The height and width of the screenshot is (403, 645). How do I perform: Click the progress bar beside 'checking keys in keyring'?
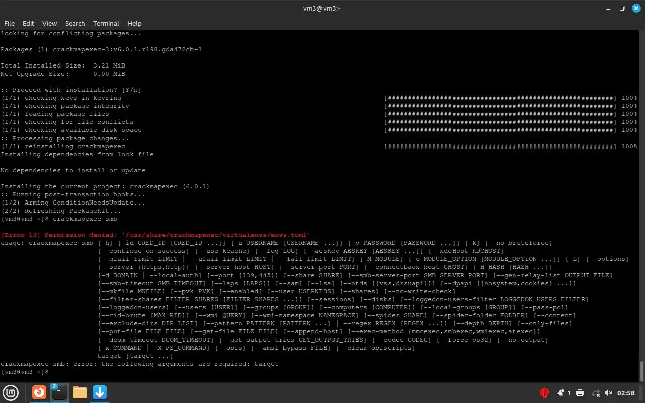(x=500, y=98)
